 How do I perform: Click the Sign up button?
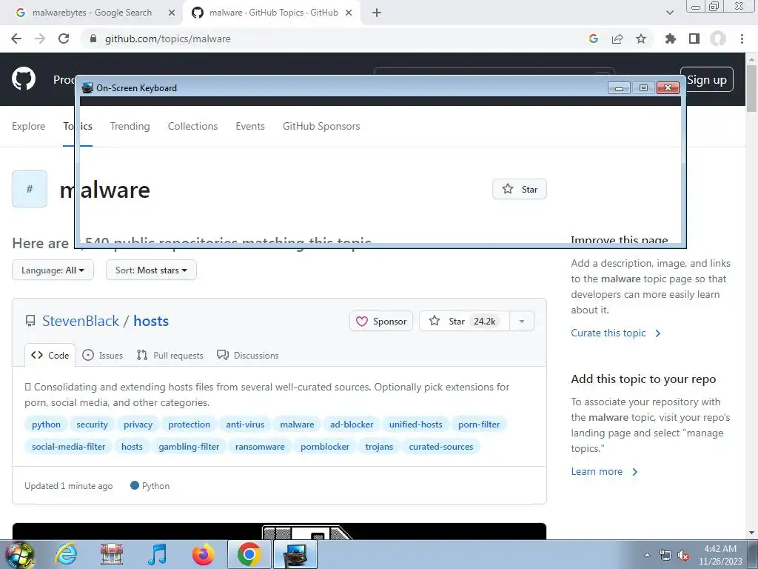pos(707,79)
